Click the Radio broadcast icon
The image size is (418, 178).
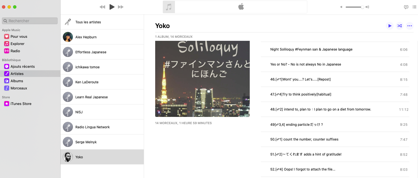(x=7, y=51)
